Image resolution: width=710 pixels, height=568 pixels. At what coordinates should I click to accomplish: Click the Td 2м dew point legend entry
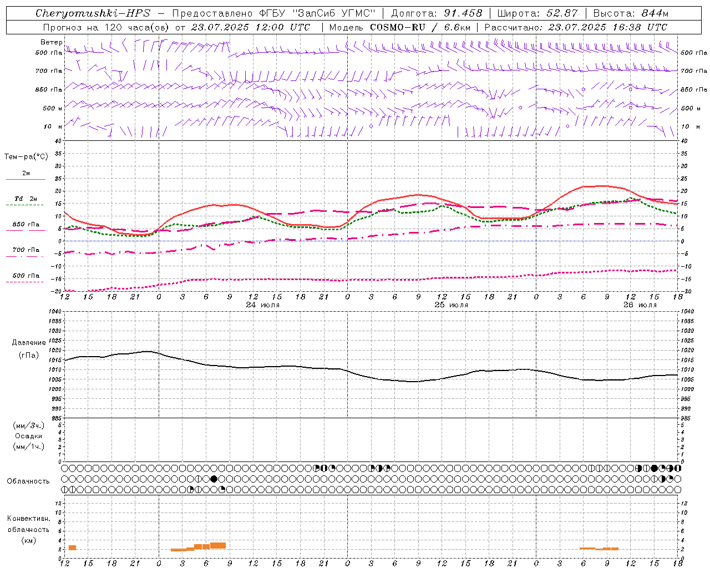coord(26,199)
